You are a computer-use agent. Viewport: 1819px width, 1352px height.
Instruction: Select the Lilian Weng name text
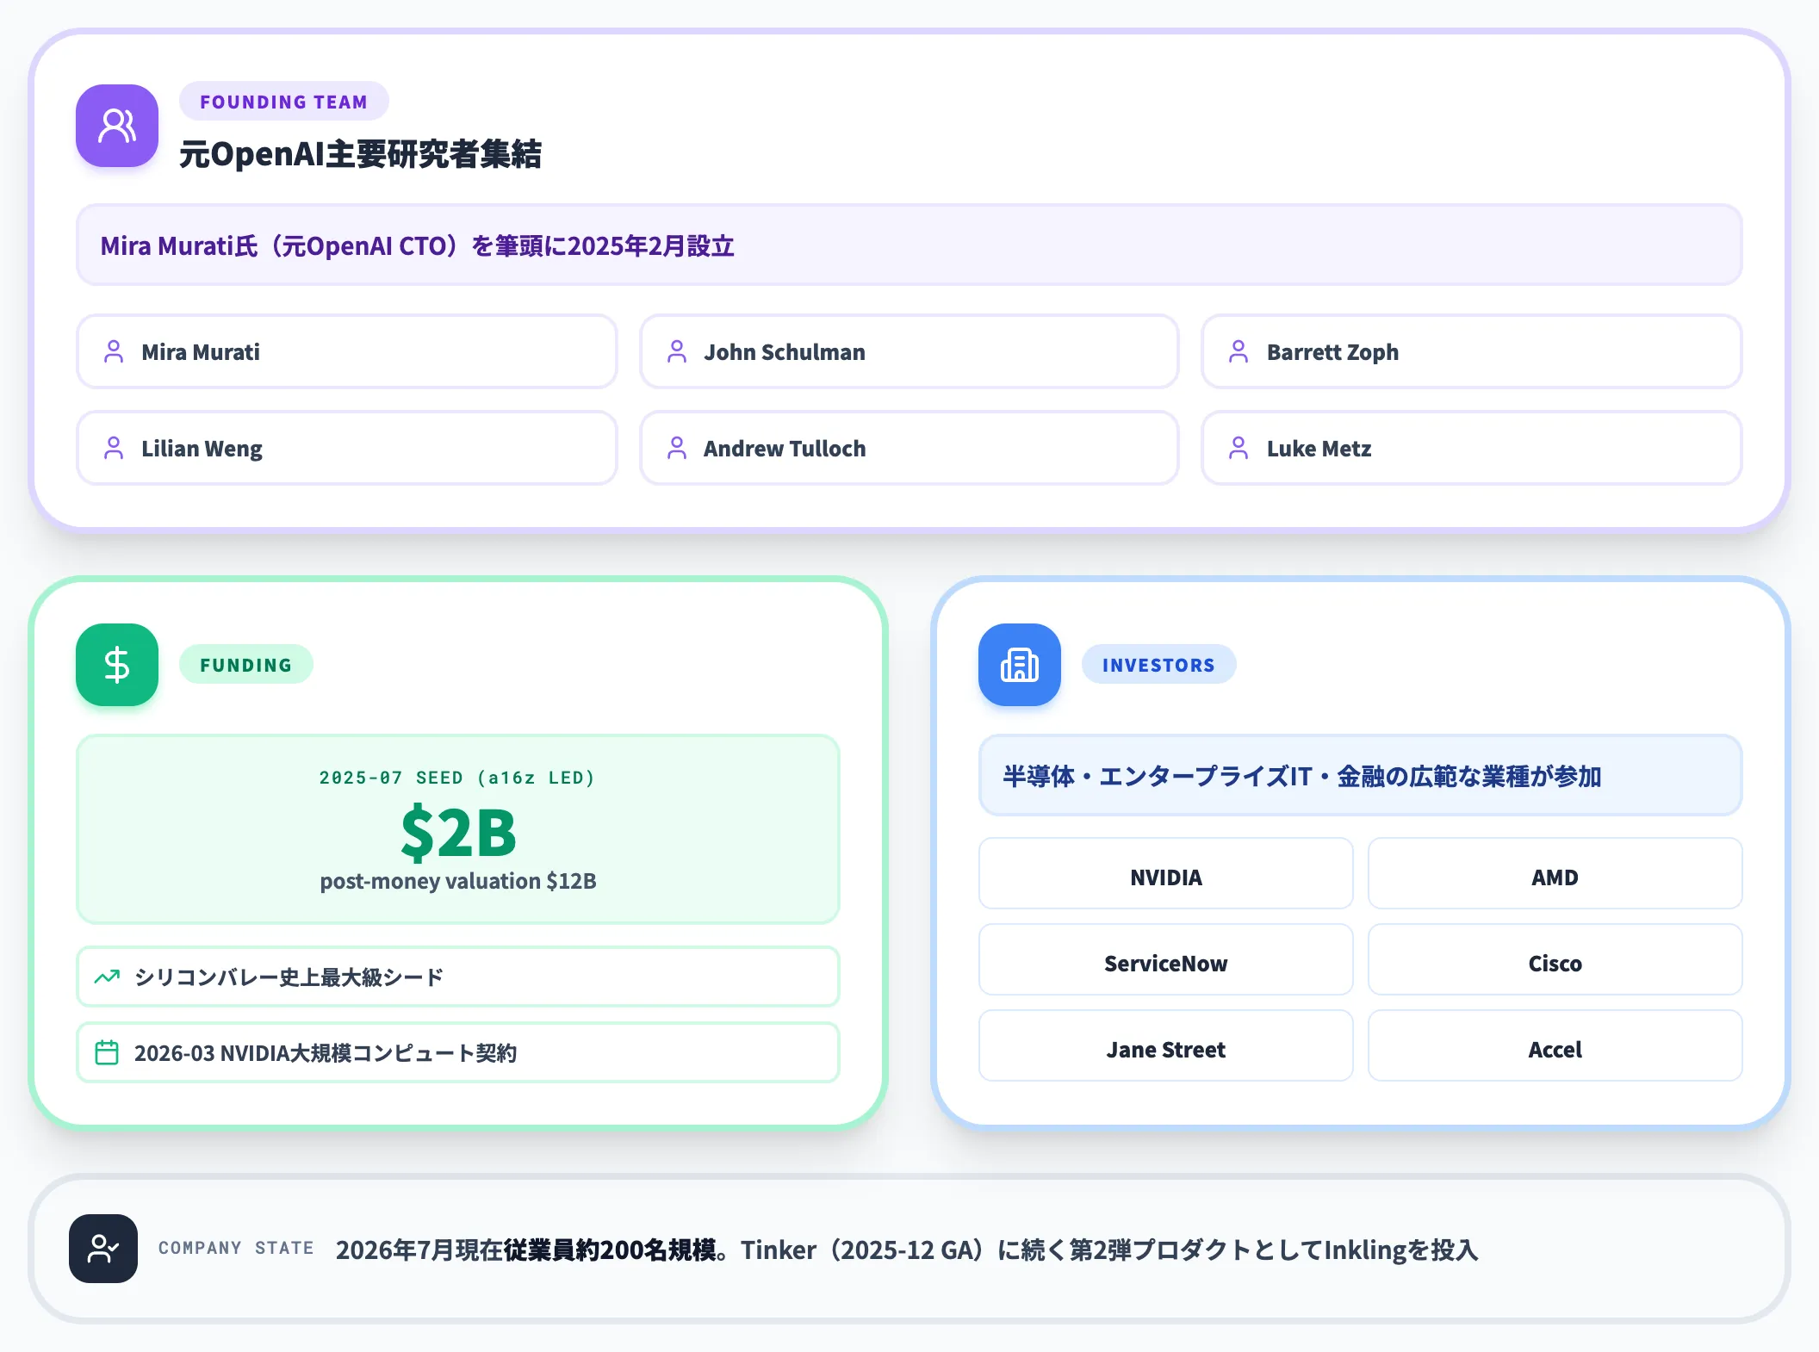202,449
